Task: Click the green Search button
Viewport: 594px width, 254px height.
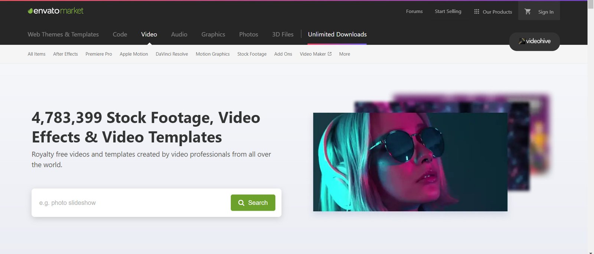Action: [253, 203]
